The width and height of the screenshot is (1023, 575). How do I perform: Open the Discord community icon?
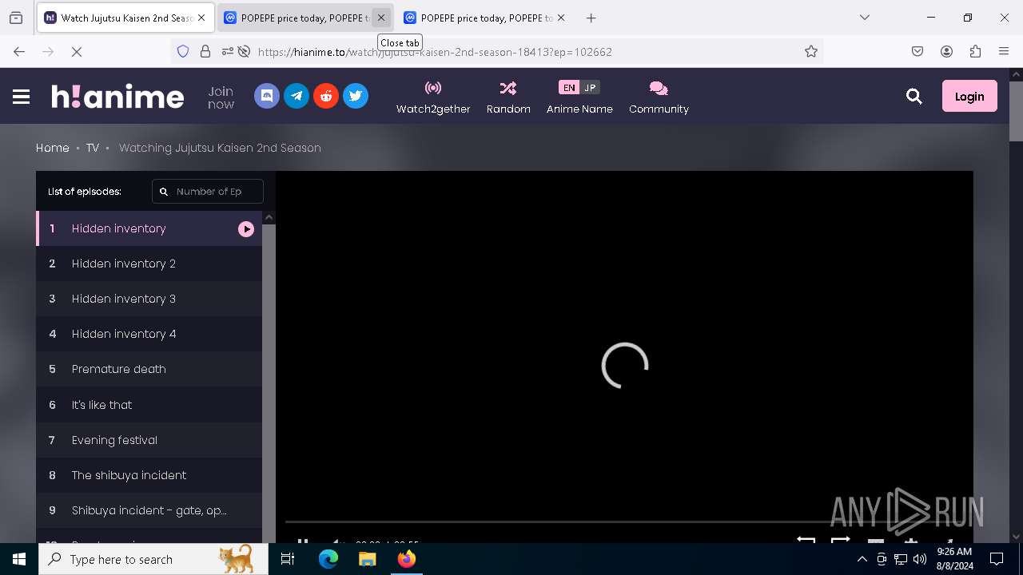click(x=267, y=96)
